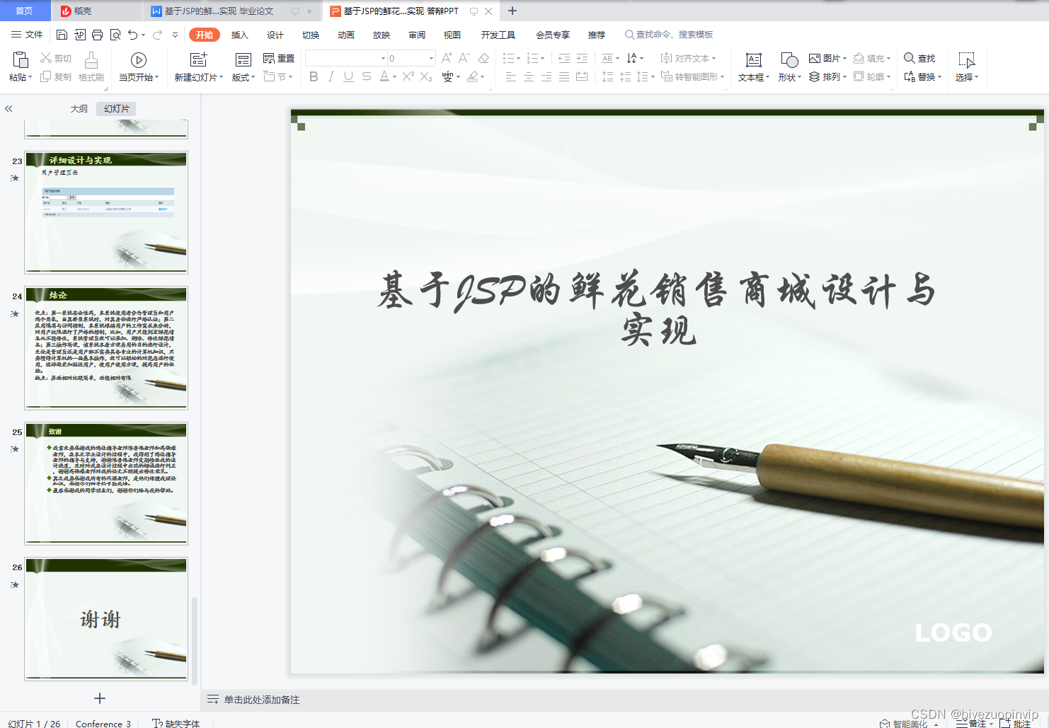This screenshot has height=728, width=1049.
Task: Toggle Strikethrough formatting
Action: [x=366, y=76]
